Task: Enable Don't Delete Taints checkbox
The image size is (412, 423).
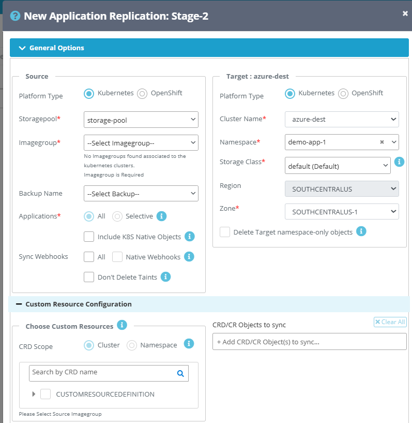Action: pos(89,277)
